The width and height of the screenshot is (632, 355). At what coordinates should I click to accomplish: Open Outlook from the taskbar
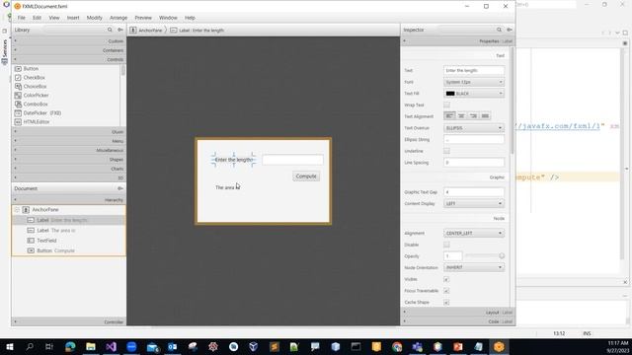pos(173,346)
